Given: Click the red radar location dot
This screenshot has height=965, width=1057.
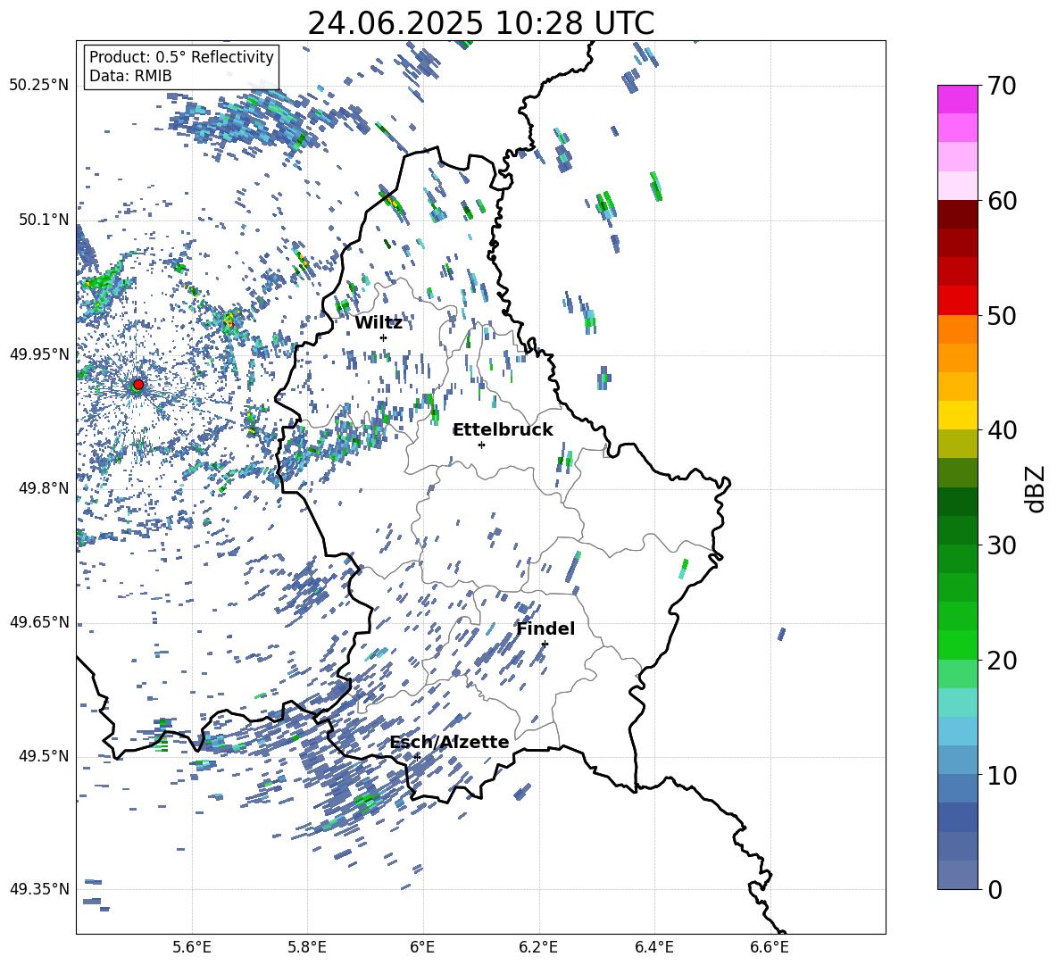Looking at the screenshot, I should [x=138, y=385].
